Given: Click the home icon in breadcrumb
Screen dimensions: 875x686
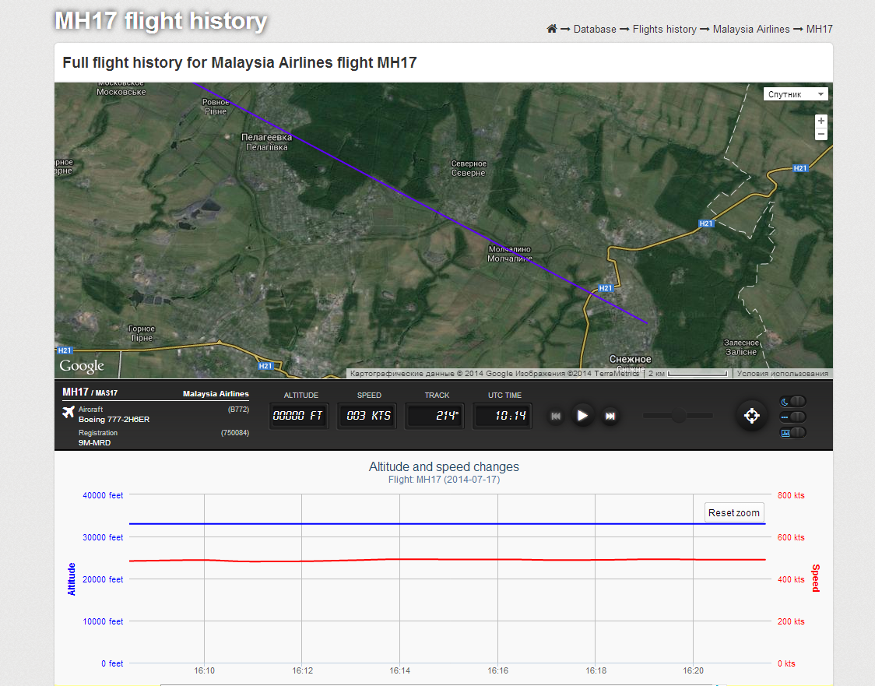Looking at the screenshot, I should click(552, 29).
